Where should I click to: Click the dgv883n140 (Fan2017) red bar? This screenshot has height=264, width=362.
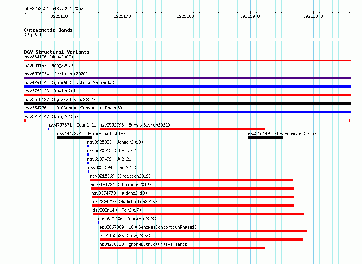[x=198, y=214]
